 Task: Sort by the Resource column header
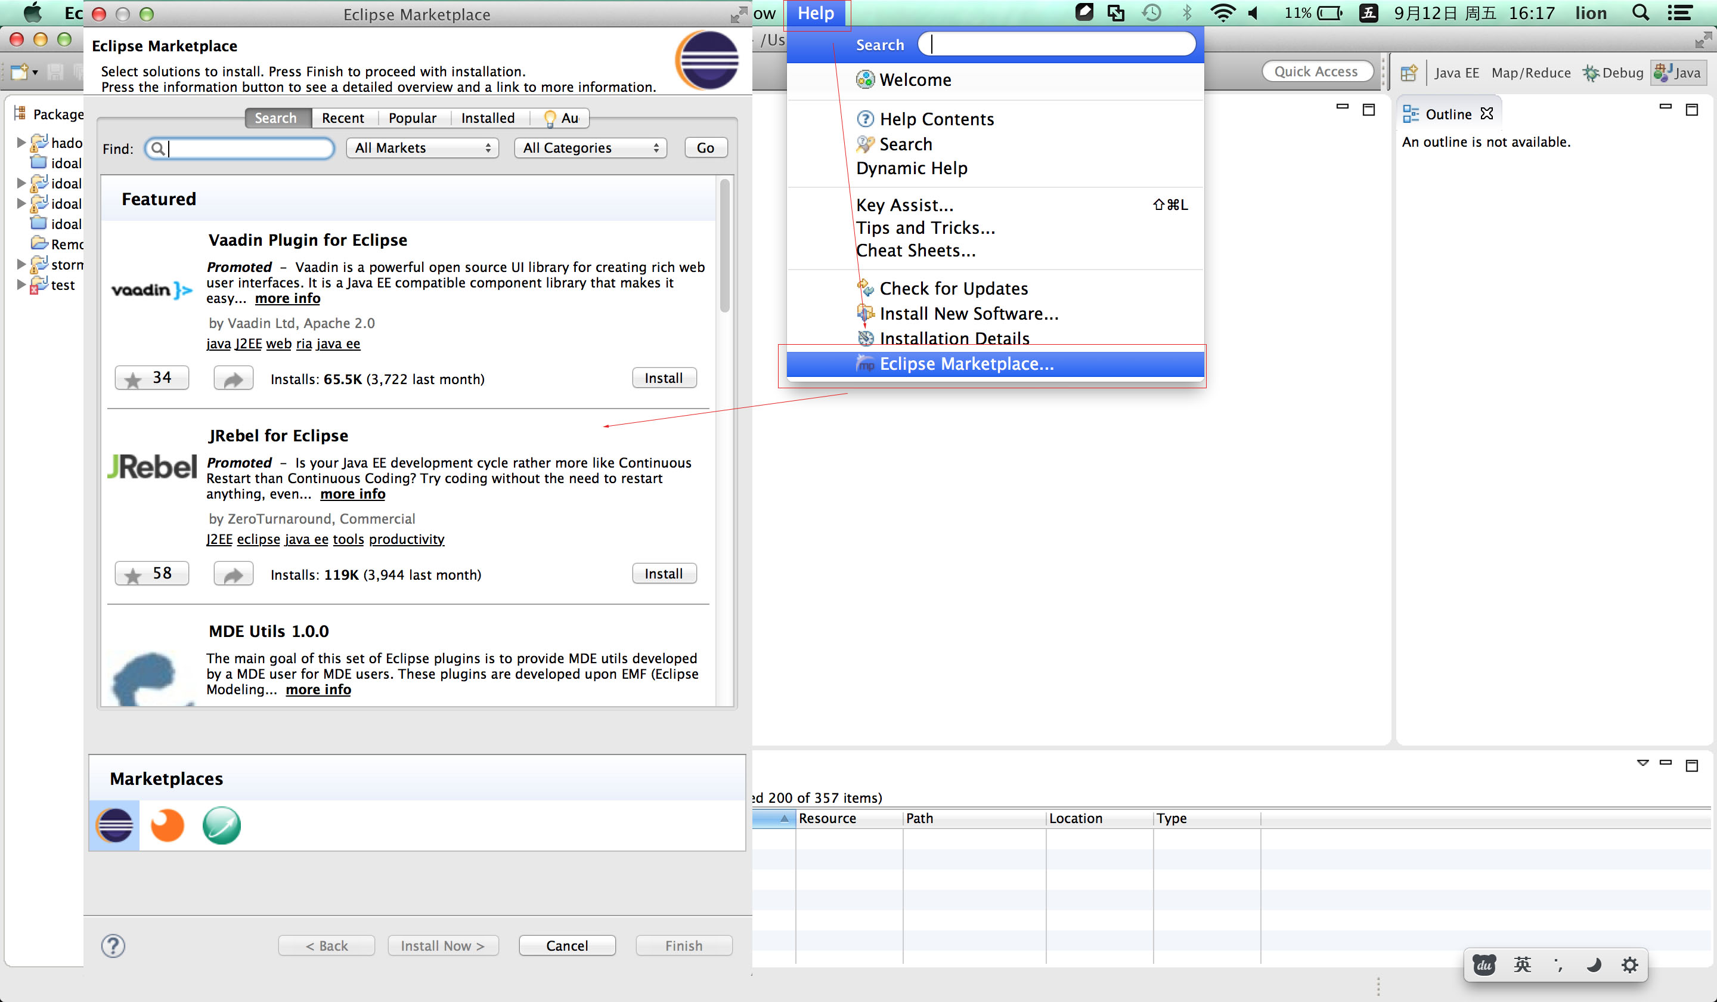point(849,819)
